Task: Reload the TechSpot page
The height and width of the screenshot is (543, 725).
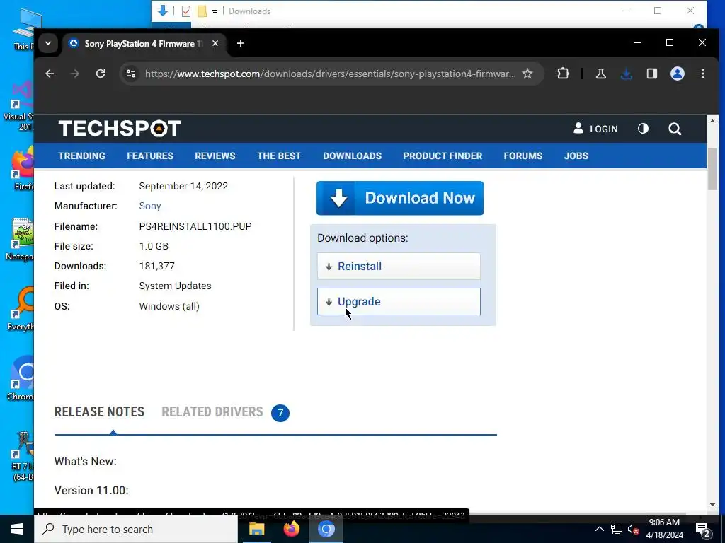Action: tap(101, 74)
